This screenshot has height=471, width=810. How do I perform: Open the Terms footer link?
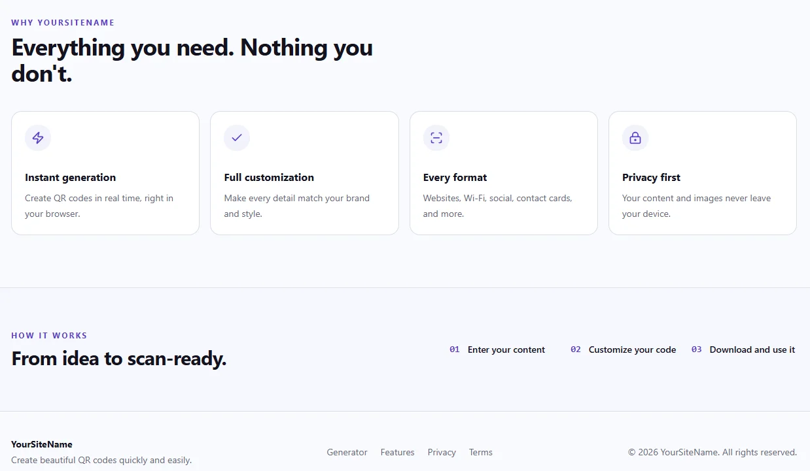481,452
